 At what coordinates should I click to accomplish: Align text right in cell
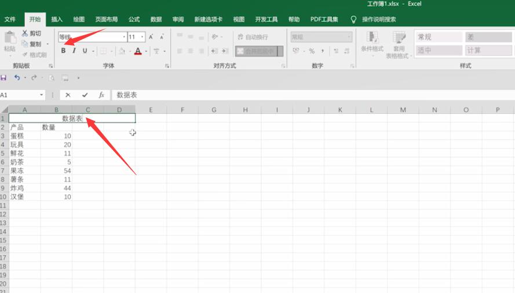(202, 51)
